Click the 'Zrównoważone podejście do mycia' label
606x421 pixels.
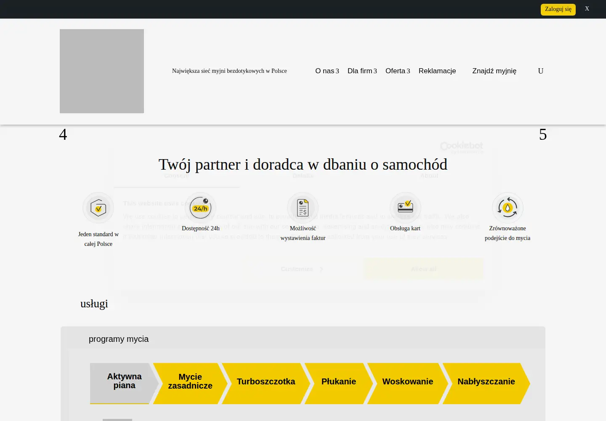pos(508,233)
